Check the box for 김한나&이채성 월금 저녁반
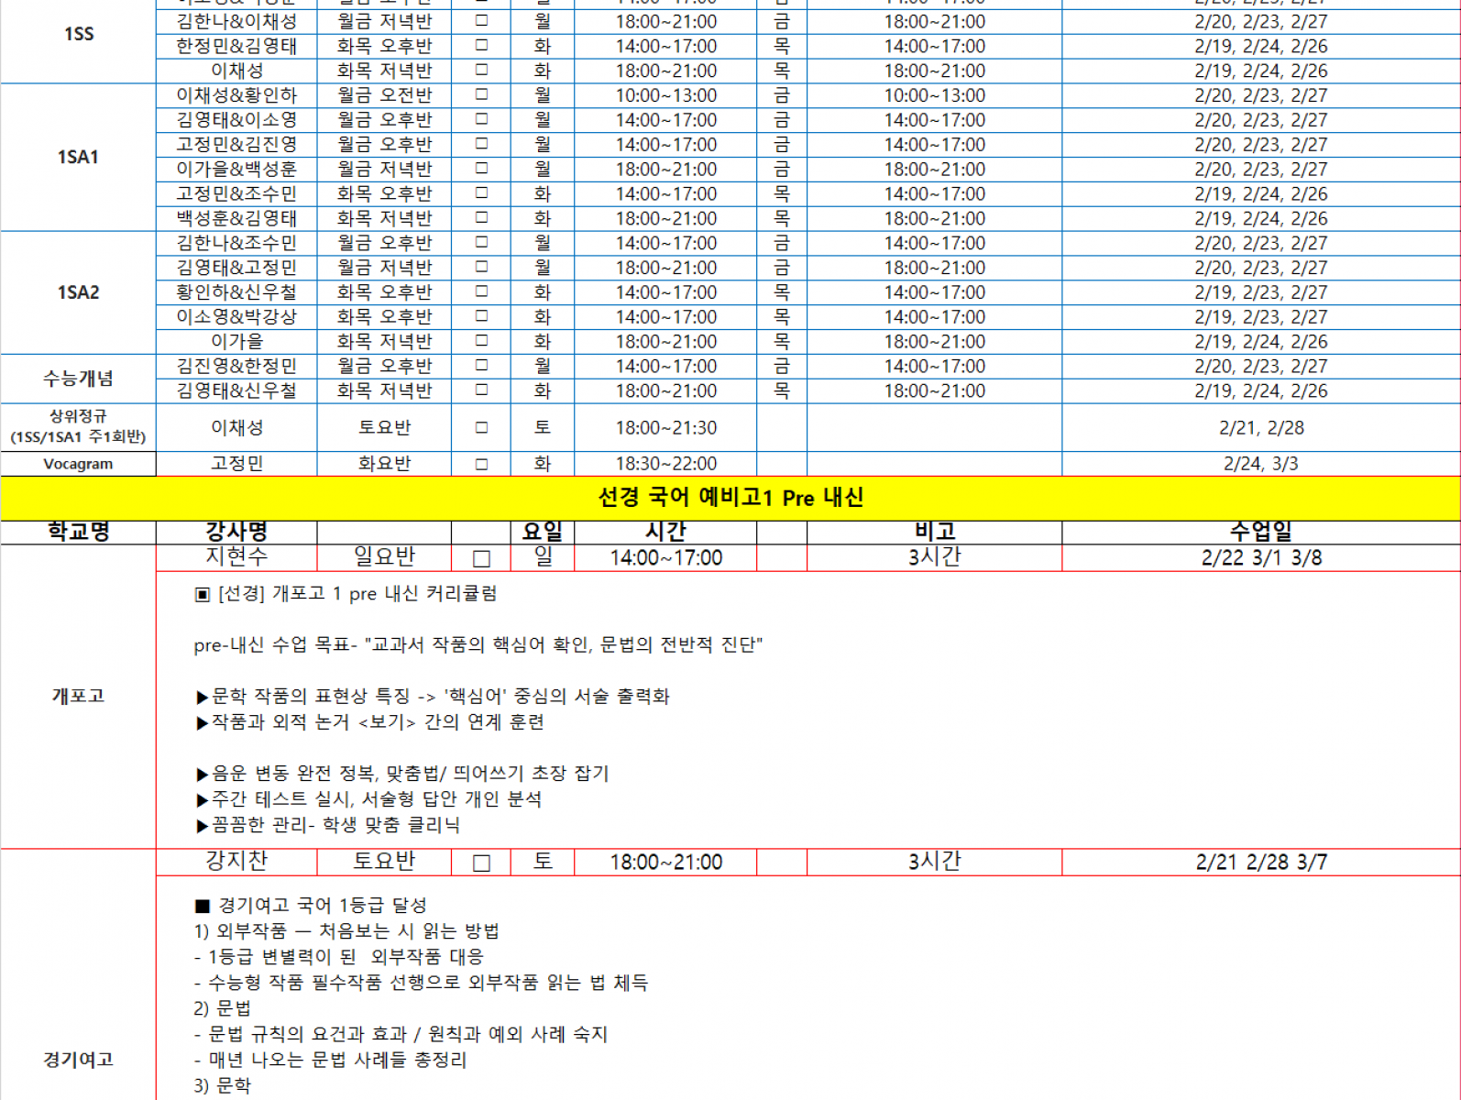This screenshot has height=1100, width=1461. click(x=481, y=21)
